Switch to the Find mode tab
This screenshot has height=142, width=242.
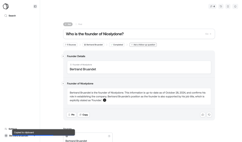click(79, 24)
